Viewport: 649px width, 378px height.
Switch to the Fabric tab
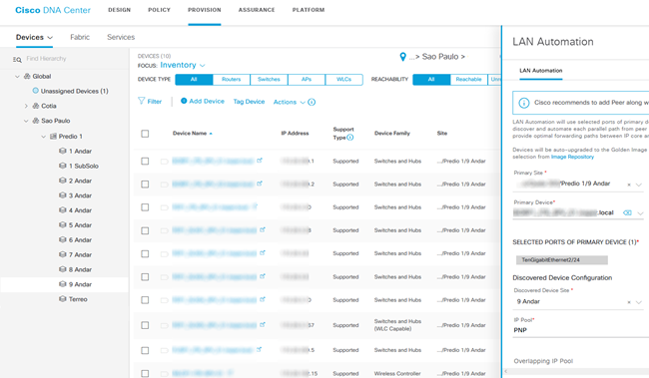(x=80, y=37)
